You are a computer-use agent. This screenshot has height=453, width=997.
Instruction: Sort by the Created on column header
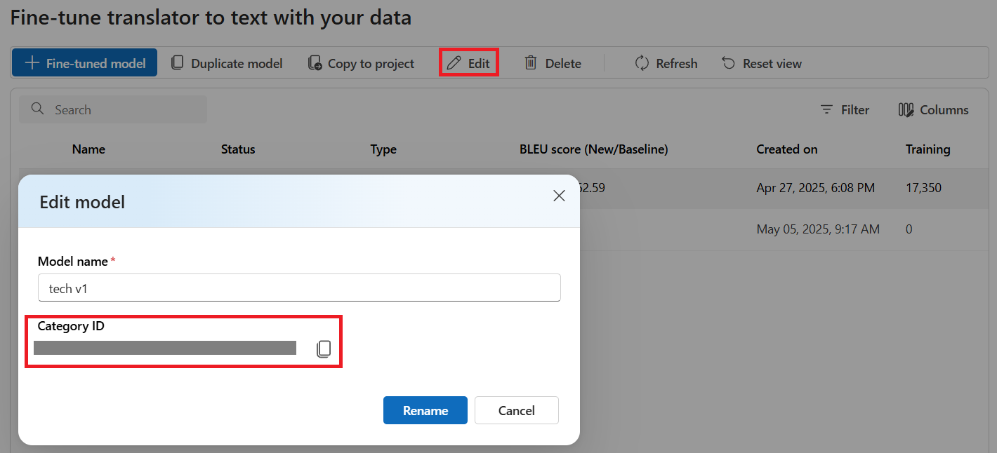pos(786,149)
